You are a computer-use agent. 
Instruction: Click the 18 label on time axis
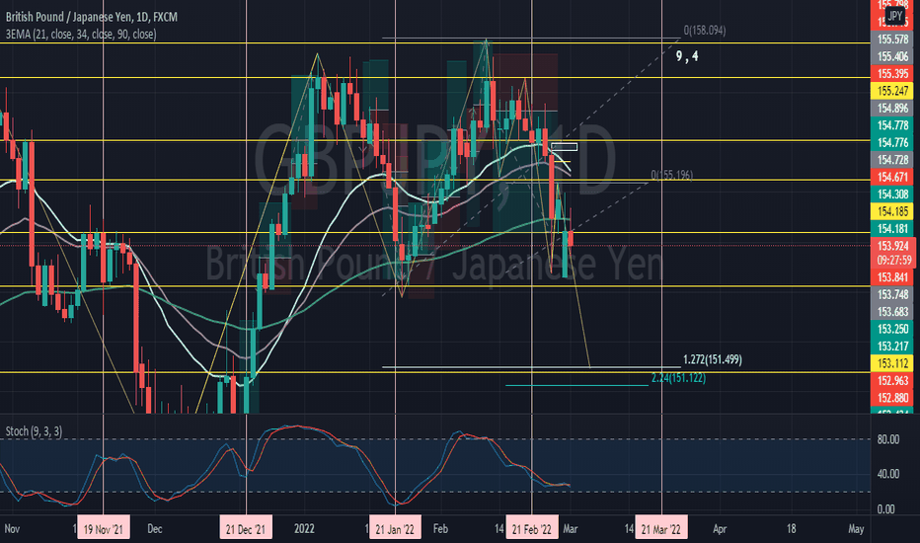click(x=791, y=529)
